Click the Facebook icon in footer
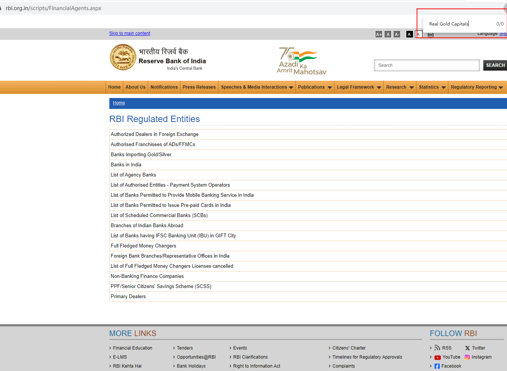507x371 pixels. 437,366
